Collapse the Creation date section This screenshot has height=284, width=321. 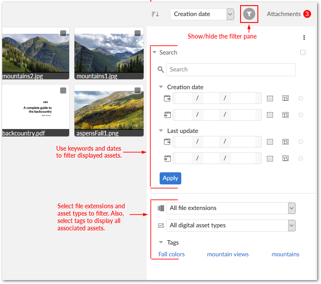tap(161, 87)
